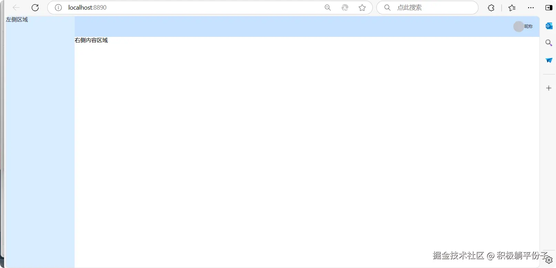The image size is (556, 268).
Task: Open the sidebar Search magnifier
Action: click(x=549, y=43)
